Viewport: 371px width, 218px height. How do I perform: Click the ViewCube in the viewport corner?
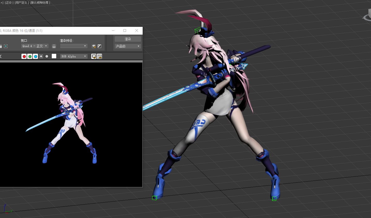click(368, 15)
